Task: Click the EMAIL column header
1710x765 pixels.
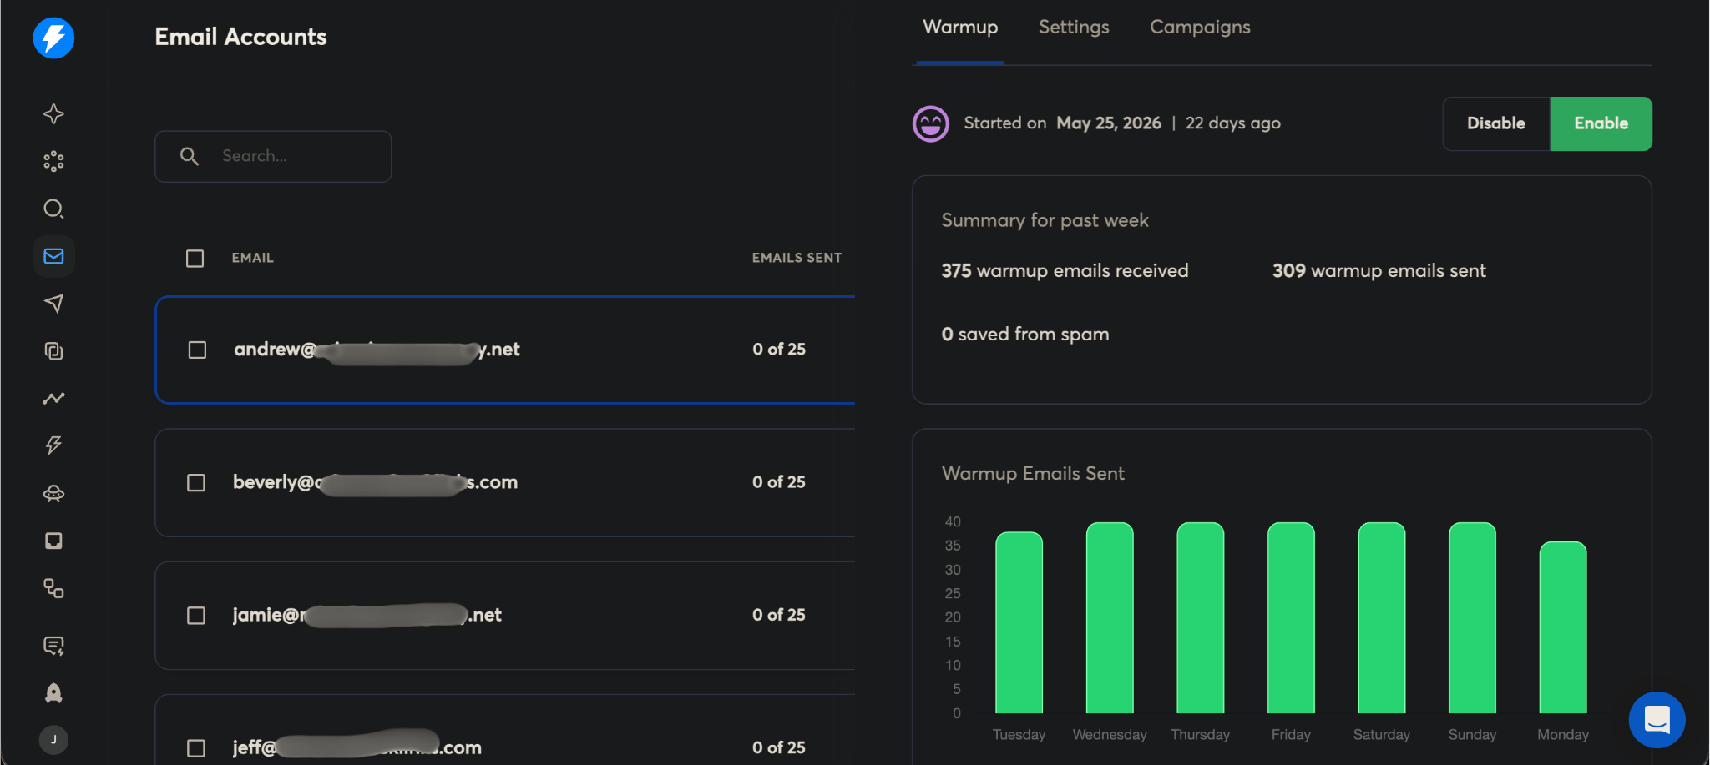Action: (253, 258)
